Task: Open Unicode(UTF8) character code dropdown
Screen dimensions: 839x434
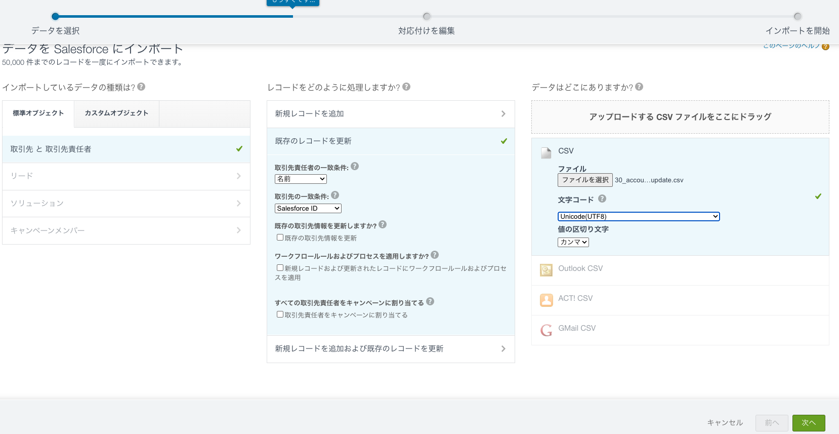Action: click(x=639, y=216)
